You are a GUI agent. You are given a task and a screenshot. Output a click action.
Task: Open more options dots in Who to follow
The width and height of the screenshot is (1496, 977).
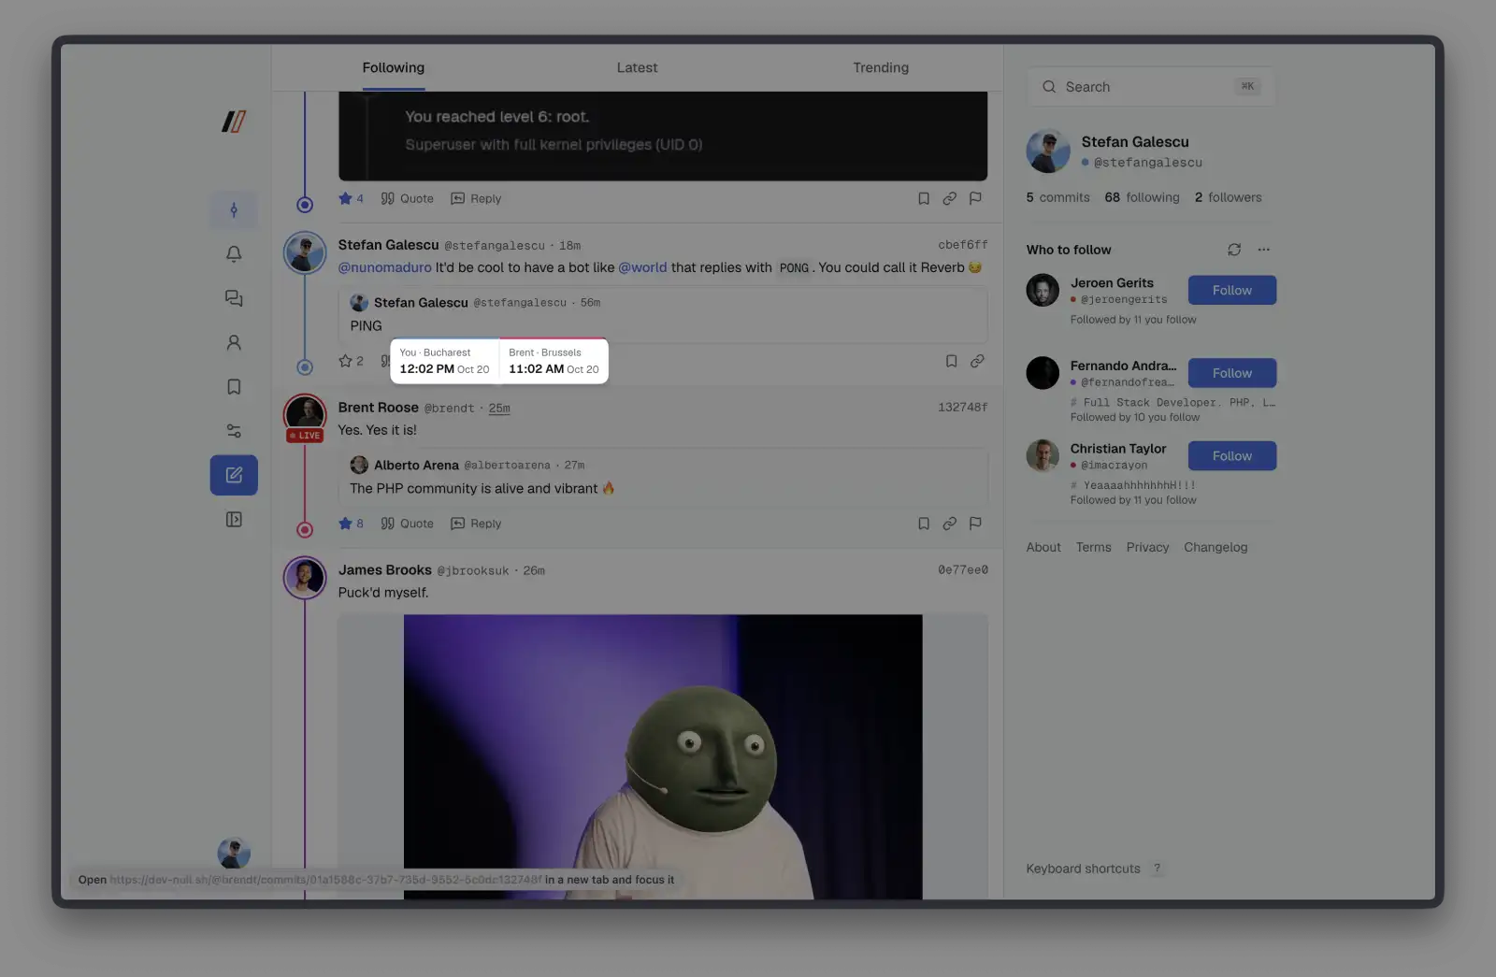coord(1264,250)
